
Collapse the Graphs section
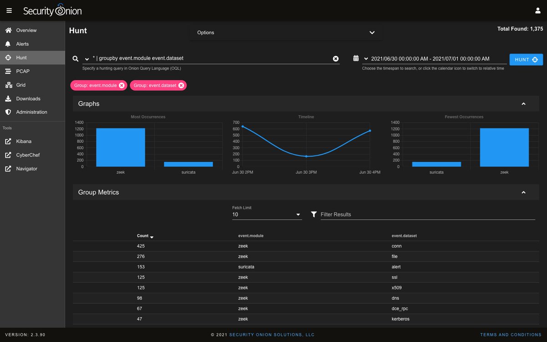pyautogui.click(x=523, y=104)
